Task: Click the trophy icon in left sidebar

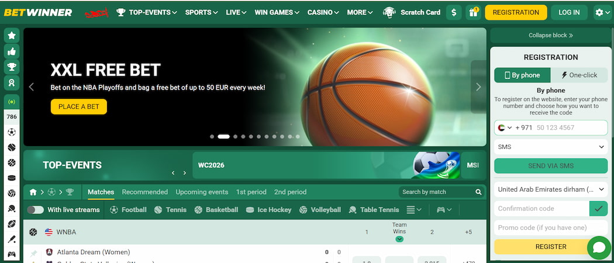Action: [12, 67]
